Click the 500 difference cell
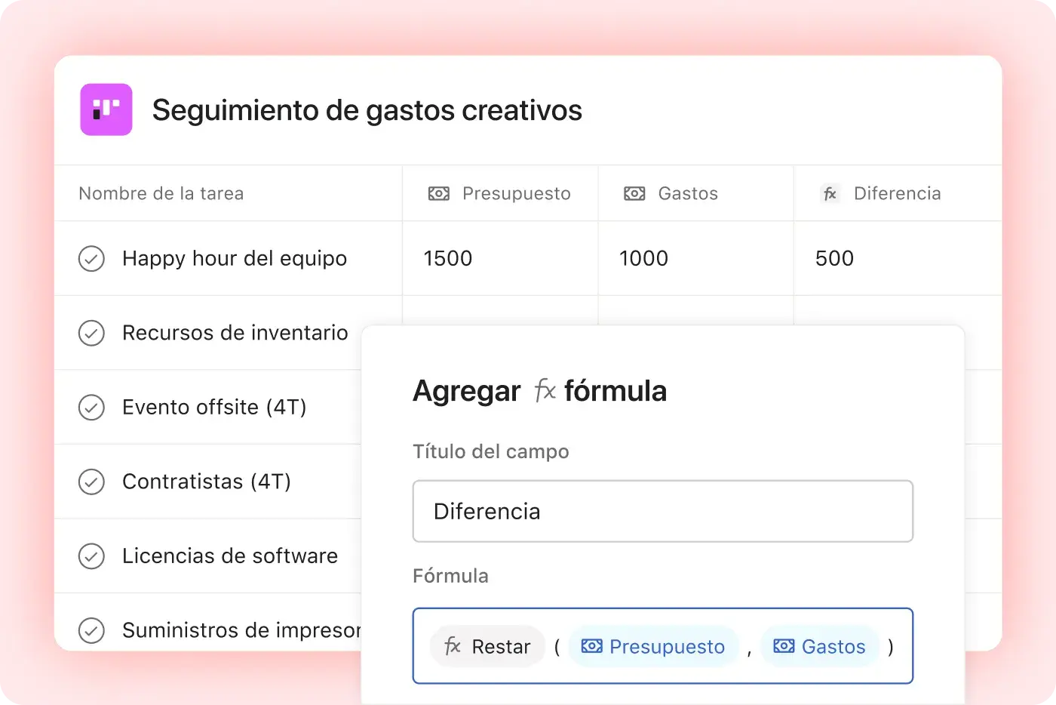 pos(898,258)
